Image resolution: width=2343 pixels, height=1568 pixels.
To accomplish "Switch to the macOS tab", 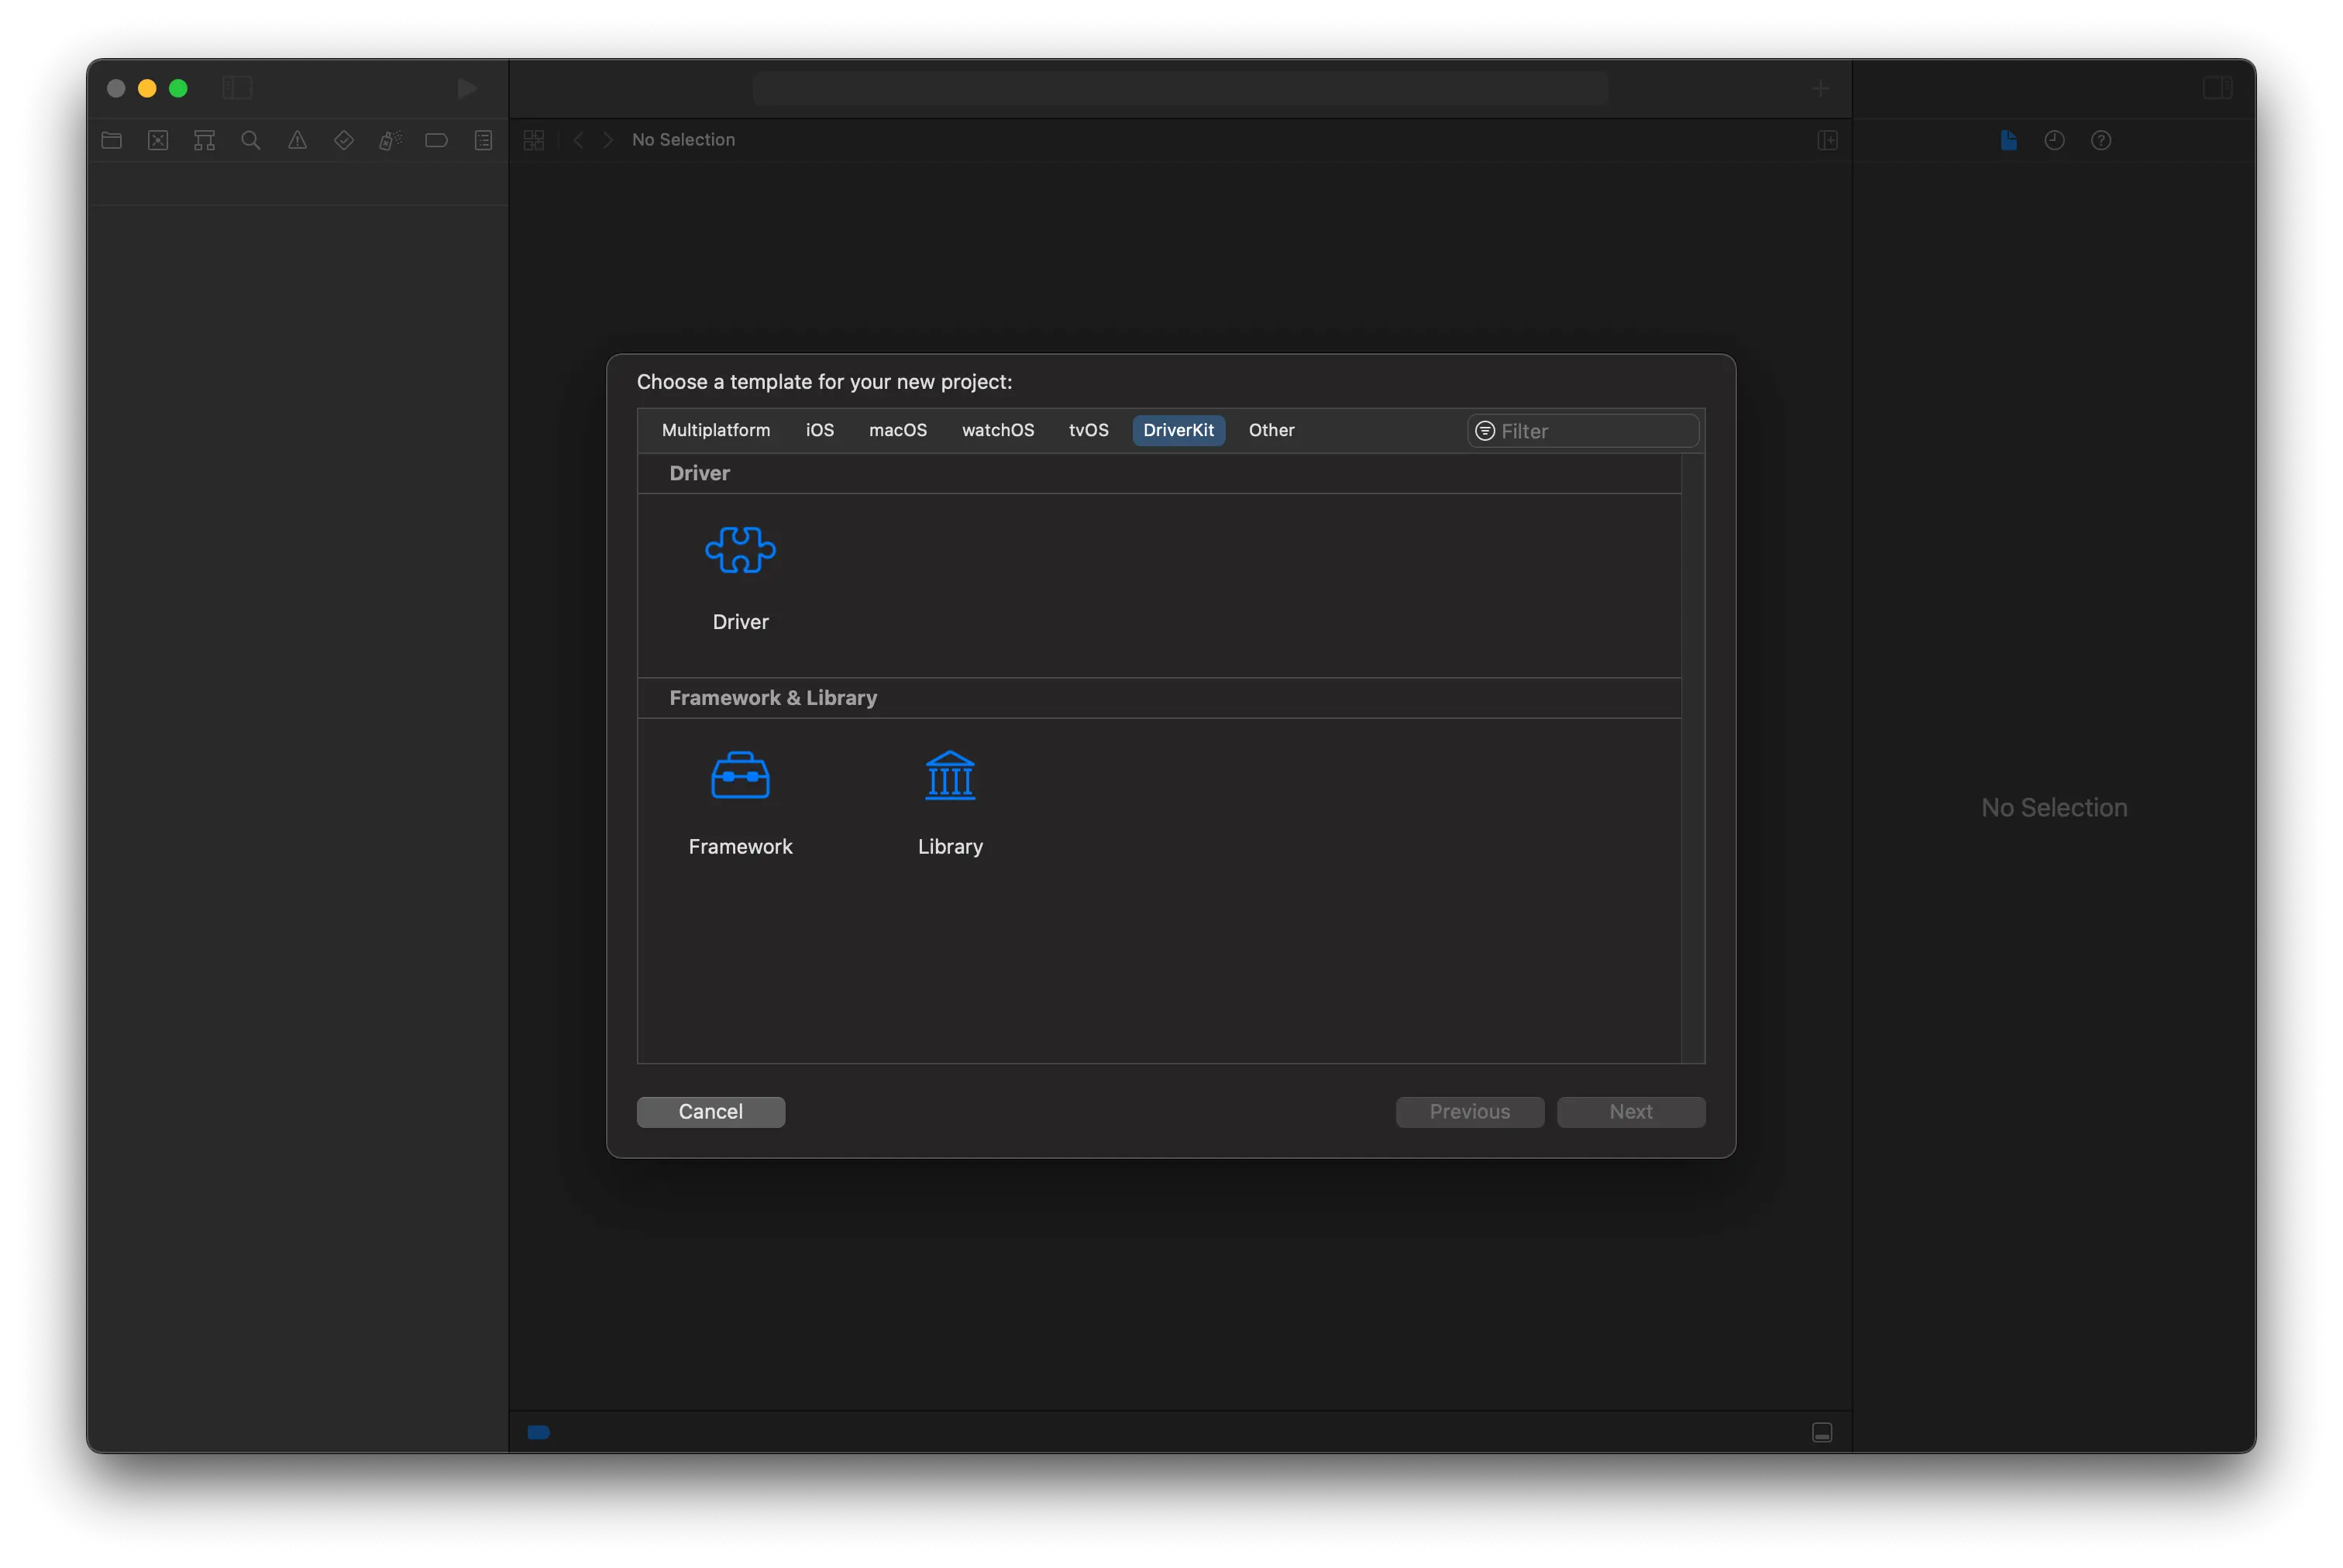I will (898, 430).
